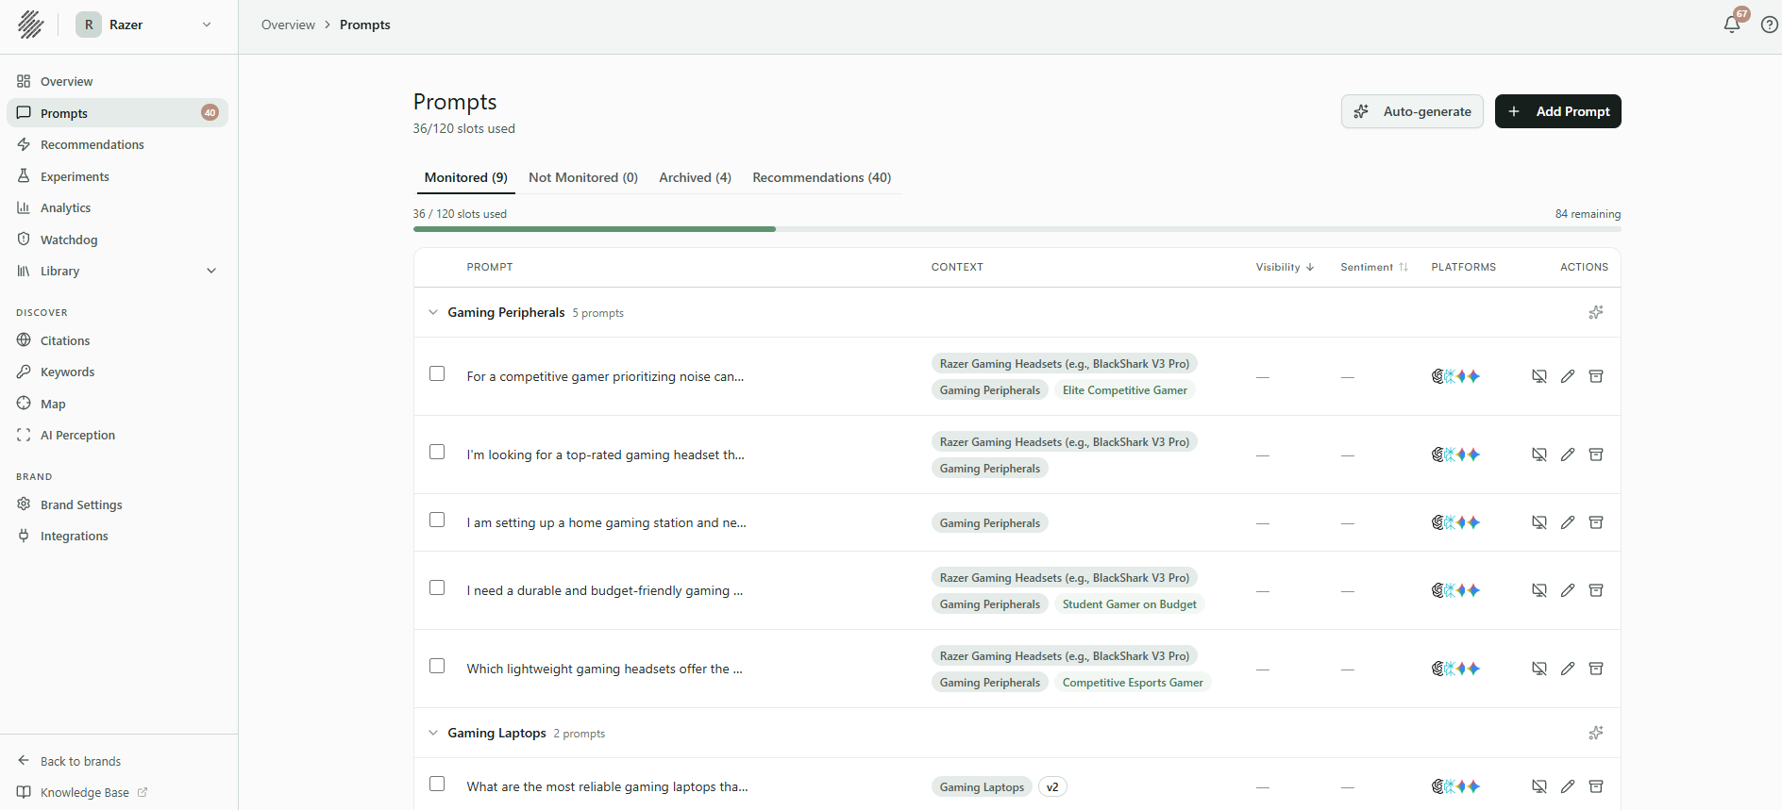Select checkbox for 'I'm looking for a top-rated' prompt
This screenshot has height=810, width=1782.
pyautogui.click(x=437, y=452)
